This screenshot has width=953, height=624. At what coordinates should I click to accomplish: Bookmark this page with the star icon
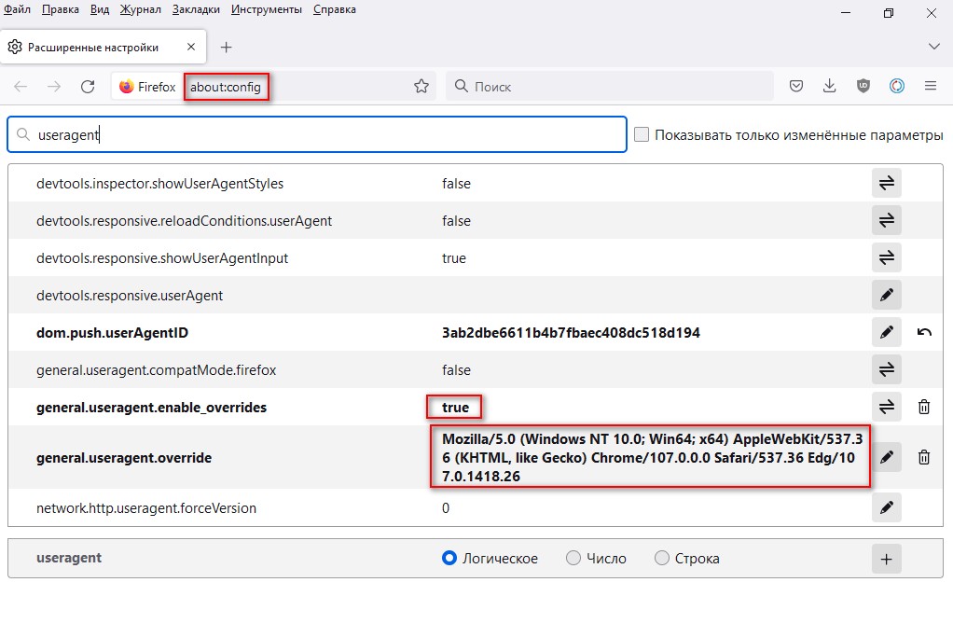[x=421, y=87]
